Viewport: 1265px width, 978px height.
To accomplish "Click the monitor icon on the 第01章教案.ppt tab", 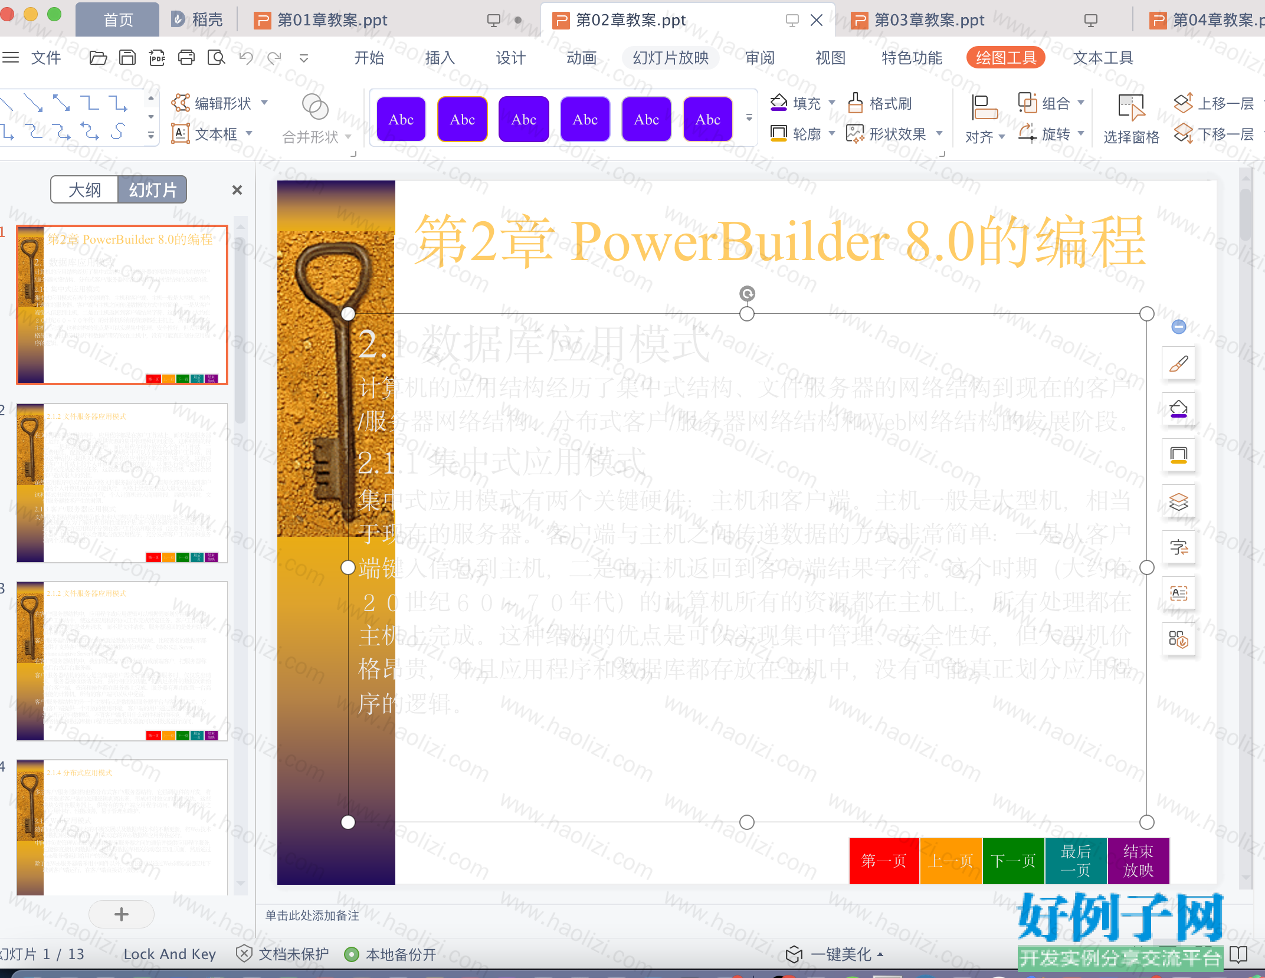I will [493, 21].
